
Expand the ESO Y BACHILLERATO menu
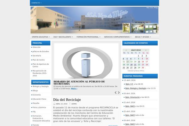[63, 37]
